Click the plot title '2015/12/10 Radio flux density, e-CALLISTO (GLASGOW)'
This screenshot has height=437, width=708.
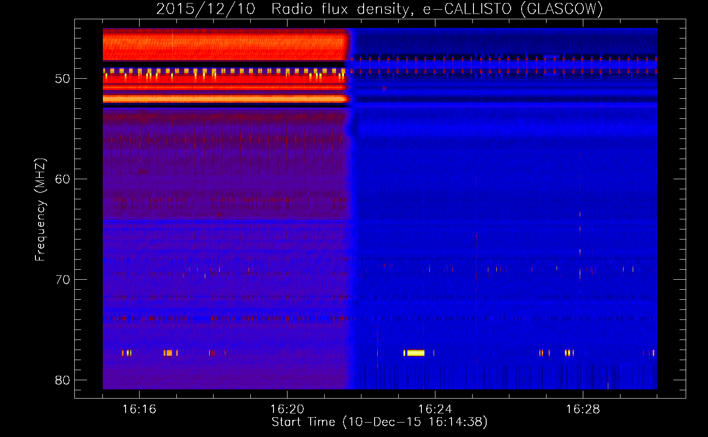click(379, 9)
